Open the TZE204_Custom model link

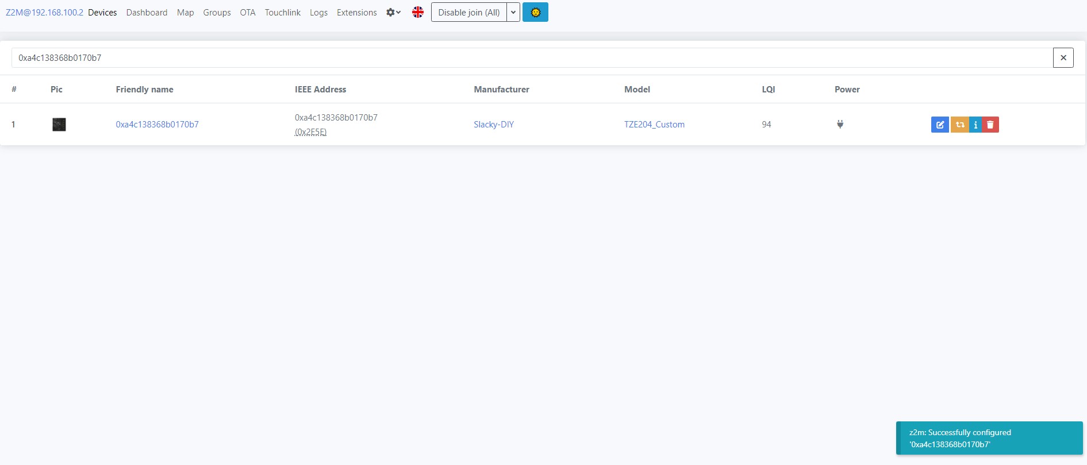coord(654,125)
